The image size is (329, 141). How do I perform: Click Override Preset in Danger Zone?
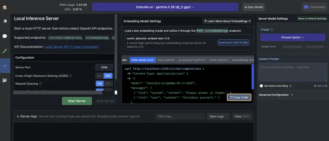pyautogui.click(x=315, y=47)
